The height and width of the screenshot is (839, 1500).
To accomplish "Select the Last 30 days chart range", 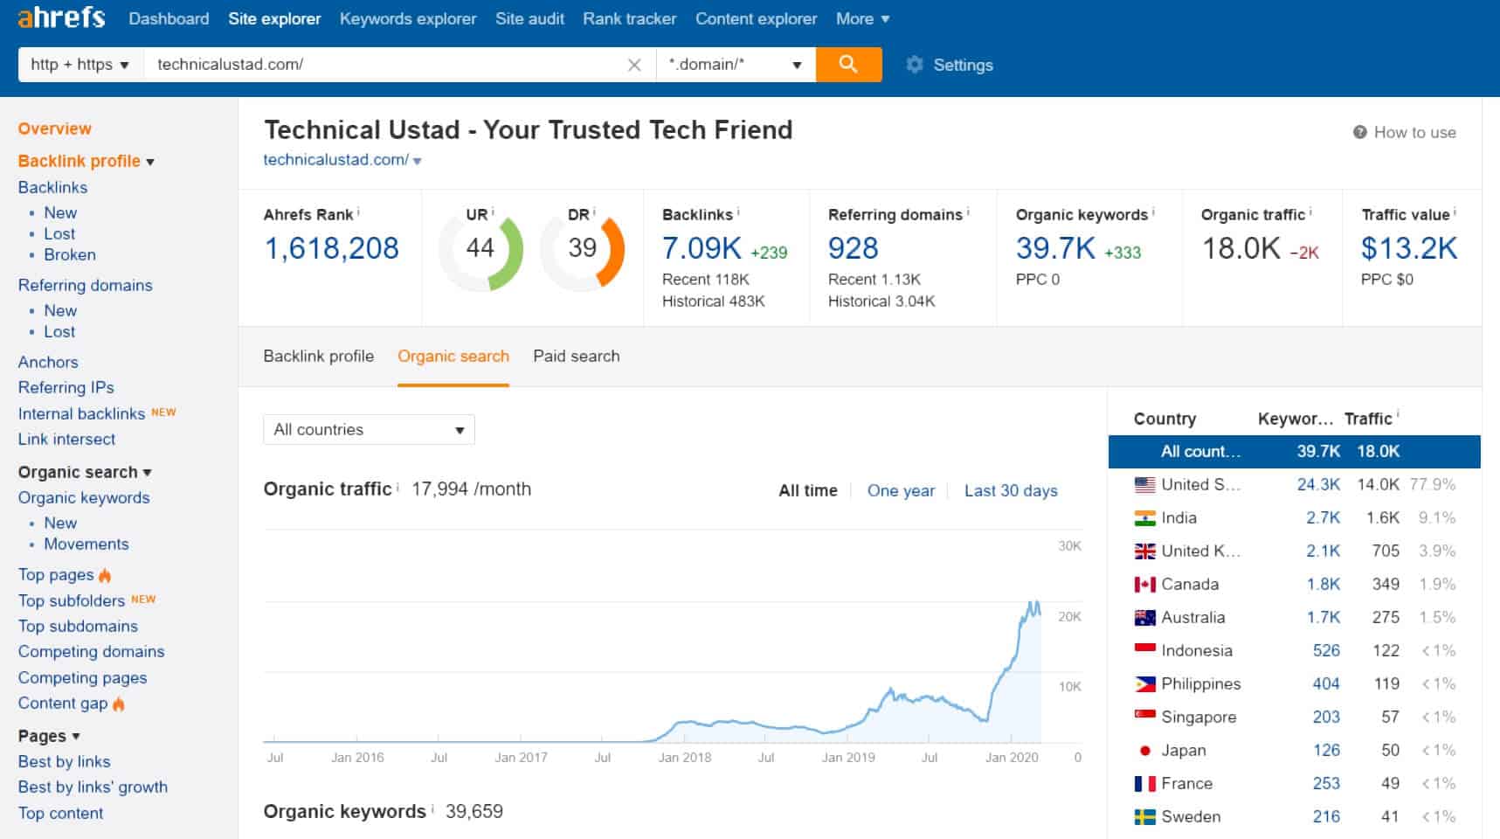I will (x=1011, y=490).
